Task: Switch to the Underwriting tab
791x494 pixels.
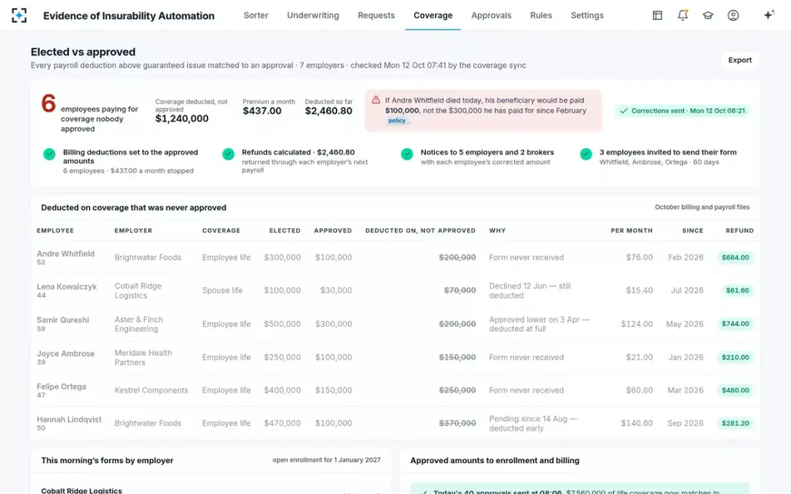Action: (x=313, y=15)
